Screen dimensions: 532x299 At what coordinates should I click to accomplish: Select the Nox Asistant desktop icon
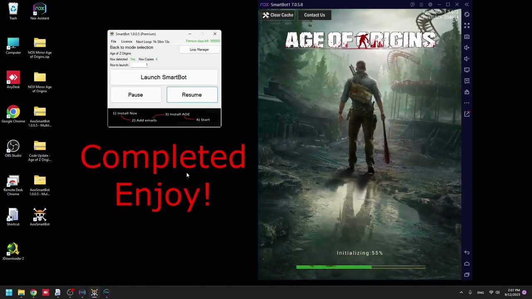40,12
